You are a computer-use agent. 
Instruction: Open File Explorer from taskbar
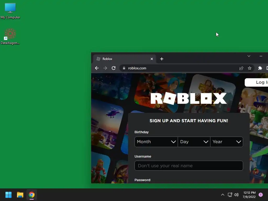tap(20, 195)
